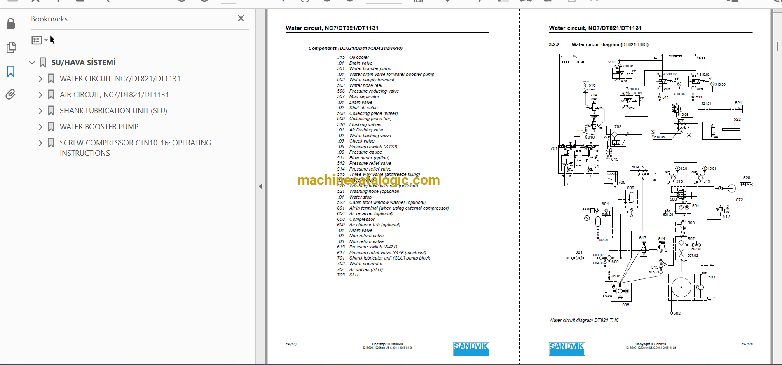Collapse the SU/HAVA SİSTEMİ bookmark chevron
The width and height of the screenshot is (782, 365).
pos(32,63)
